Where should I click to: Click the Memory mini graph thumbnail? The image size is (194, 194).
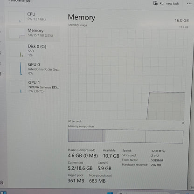17,34
